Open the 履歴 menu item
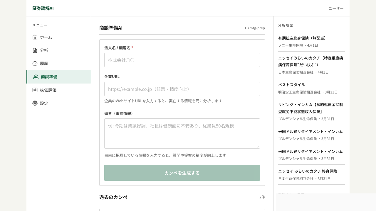376x211 pixels. [x=44, y=64]
